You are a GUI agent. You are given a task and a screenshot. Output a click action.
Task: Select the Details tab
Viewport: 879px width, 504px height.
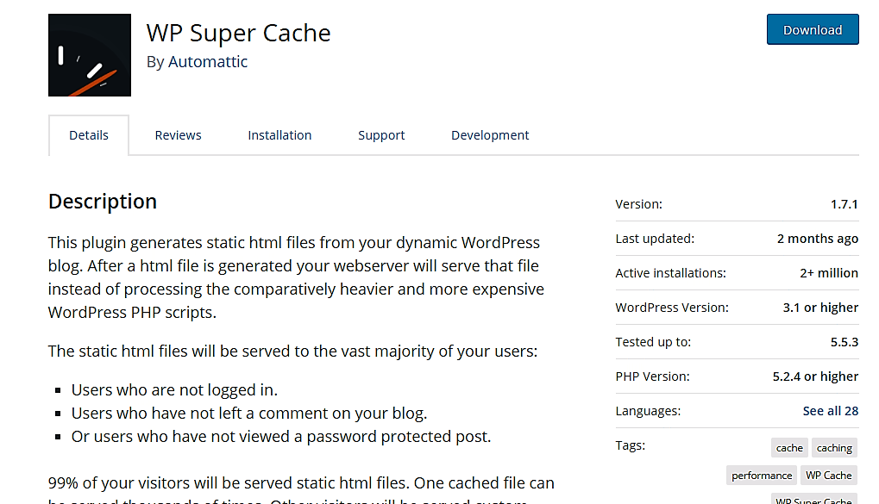click(89, 135)
